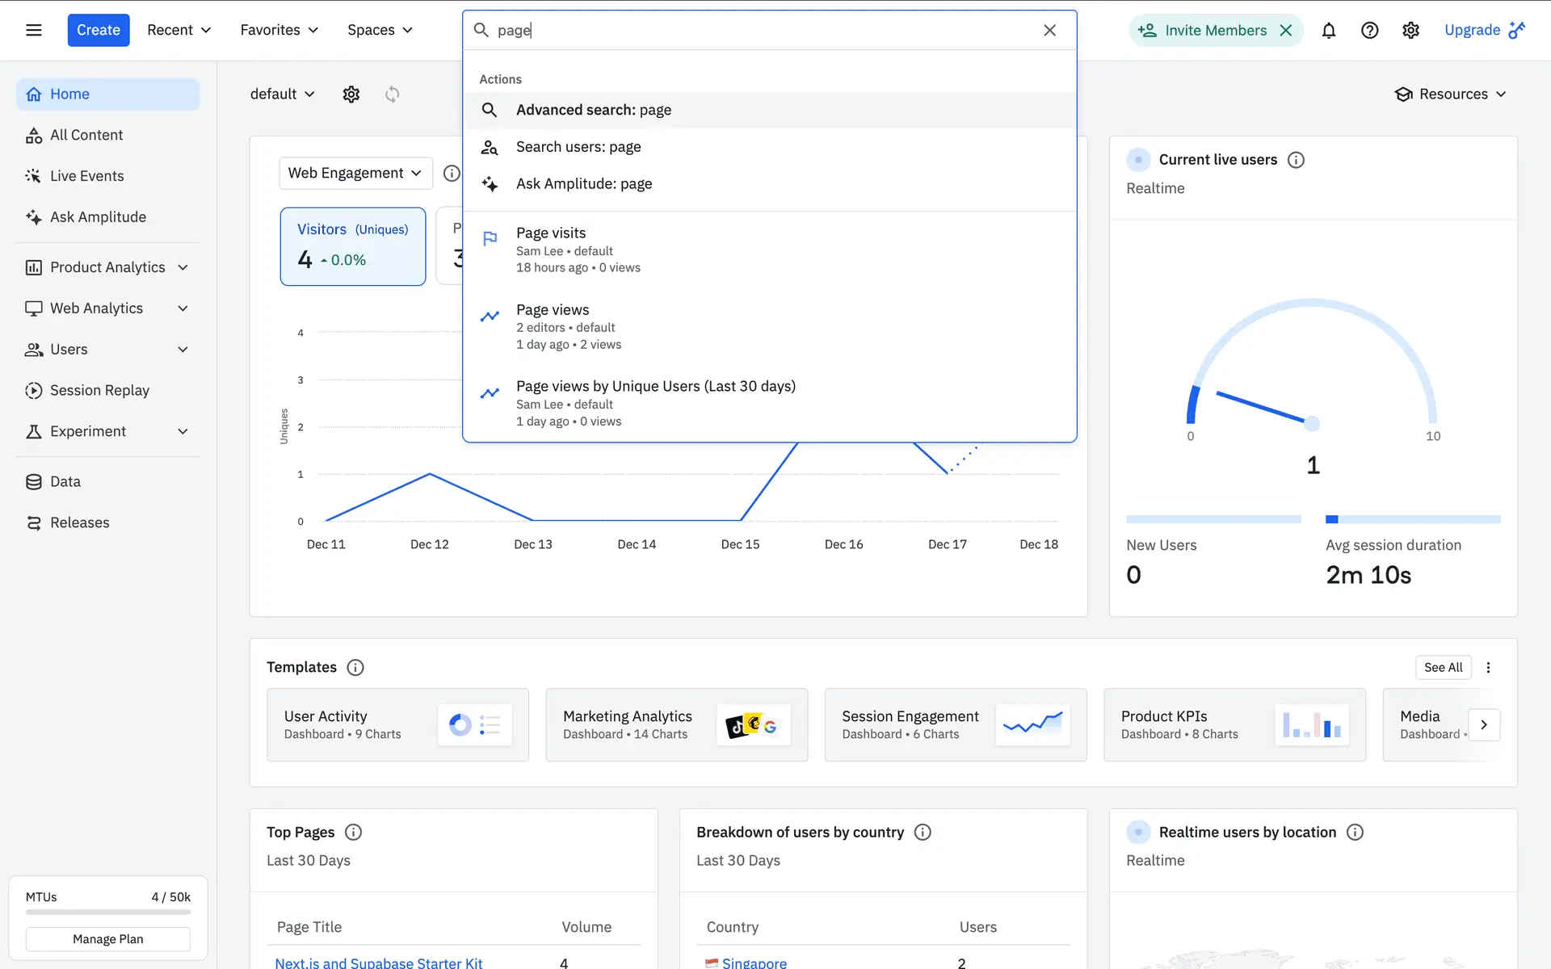Click the refresh icon next to default

(393, 94)
